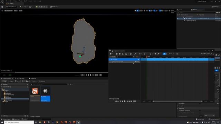This screenshot has width=221, height=124.
Task: Open the Blueprints dropdown in main toolbar
Action: 26,7
